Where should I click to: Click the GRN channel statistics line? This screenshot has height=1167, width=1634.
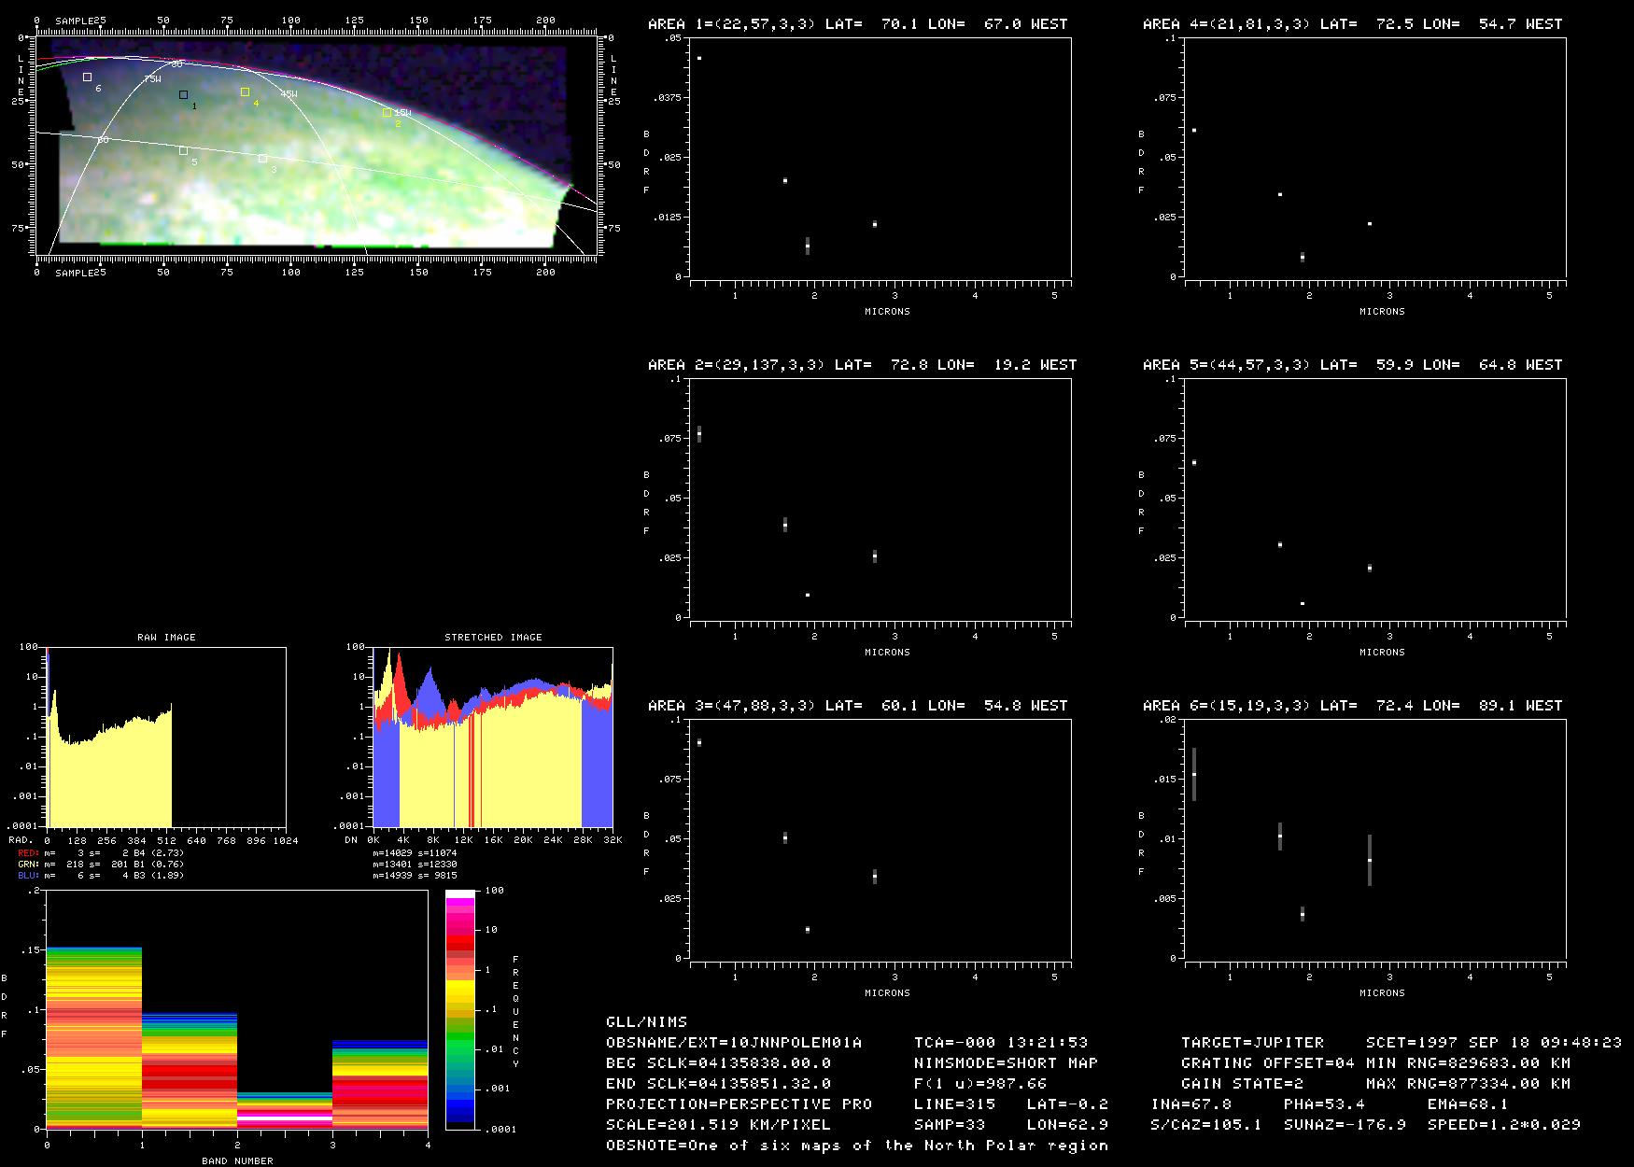point(101,865)
